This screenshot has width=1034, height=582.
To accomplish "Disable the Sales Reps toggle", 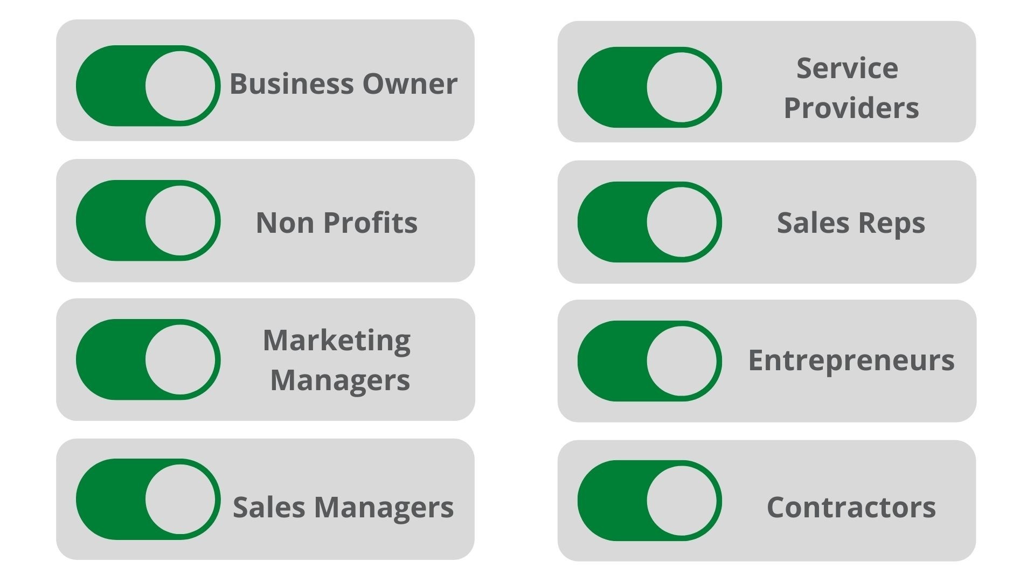I will coord(649,222).
